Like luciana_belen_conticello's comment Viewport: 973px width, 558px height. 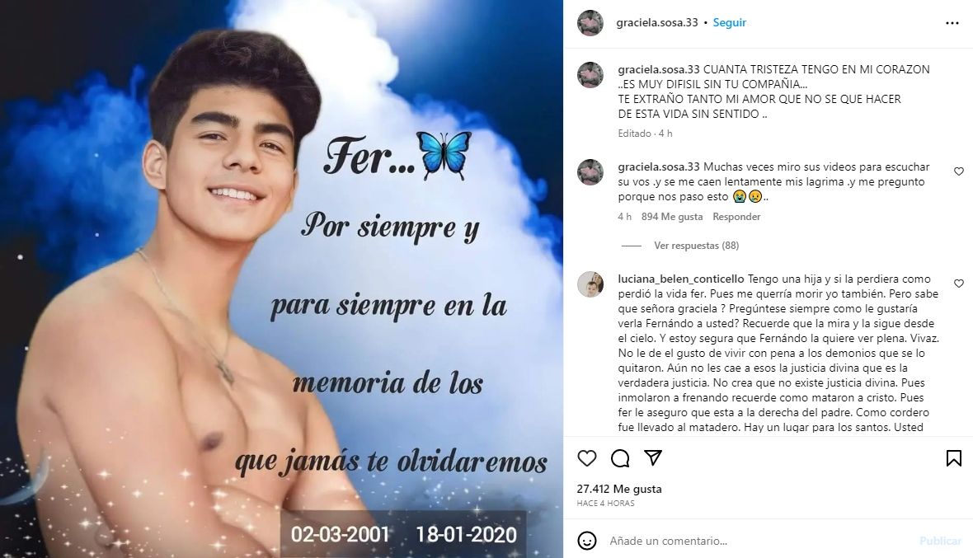pyautogui.click(x=959, y=284)
